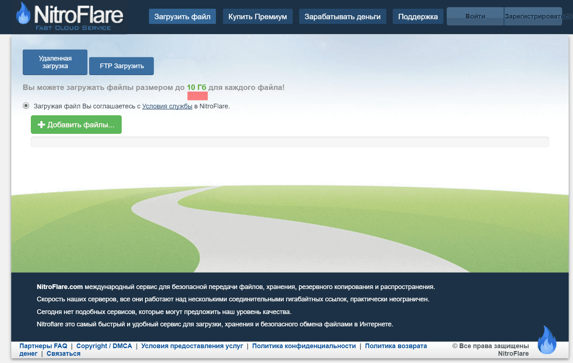
Task: Click the line starting with Скорость наших серверов
Action: point(233,299)
